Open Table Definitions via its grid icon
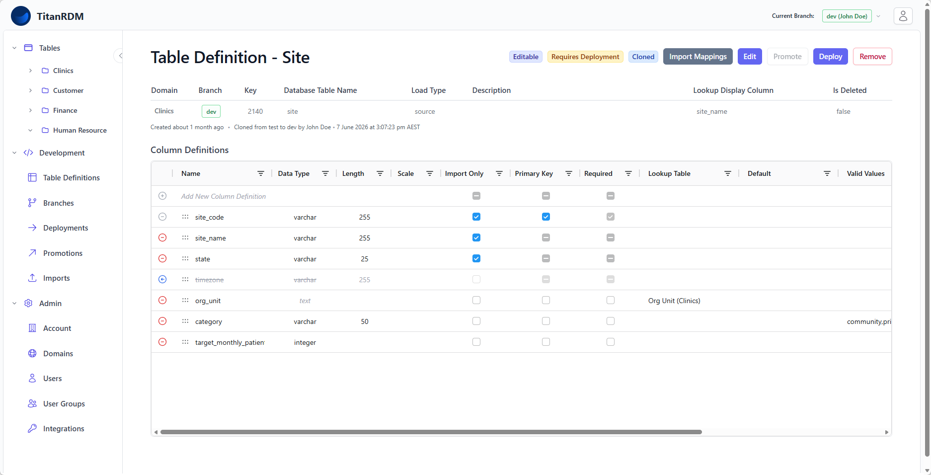 (x=32, y=177)
